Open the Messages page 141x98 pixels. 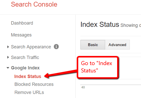point(21,35)
